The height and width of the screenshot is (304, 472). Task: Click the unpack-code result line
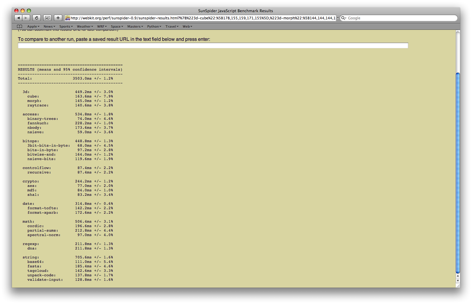pyautogui.click(x=70, y=275)
